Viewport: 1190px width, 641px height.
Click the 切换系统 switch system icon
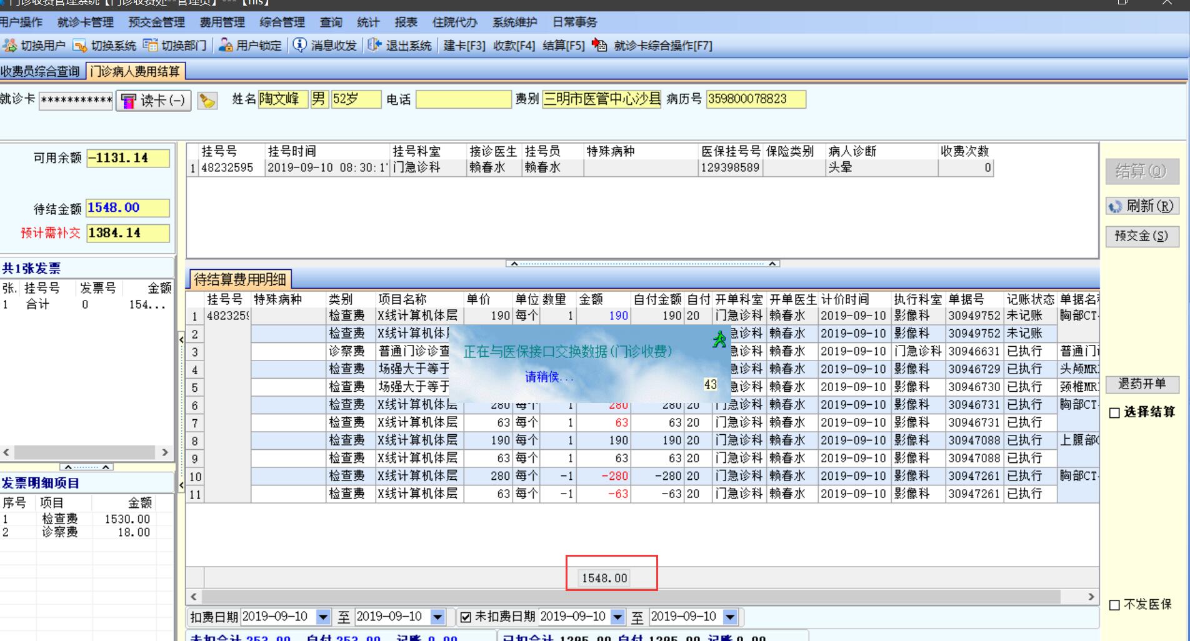pyautogui.click(x=80, y=46)
